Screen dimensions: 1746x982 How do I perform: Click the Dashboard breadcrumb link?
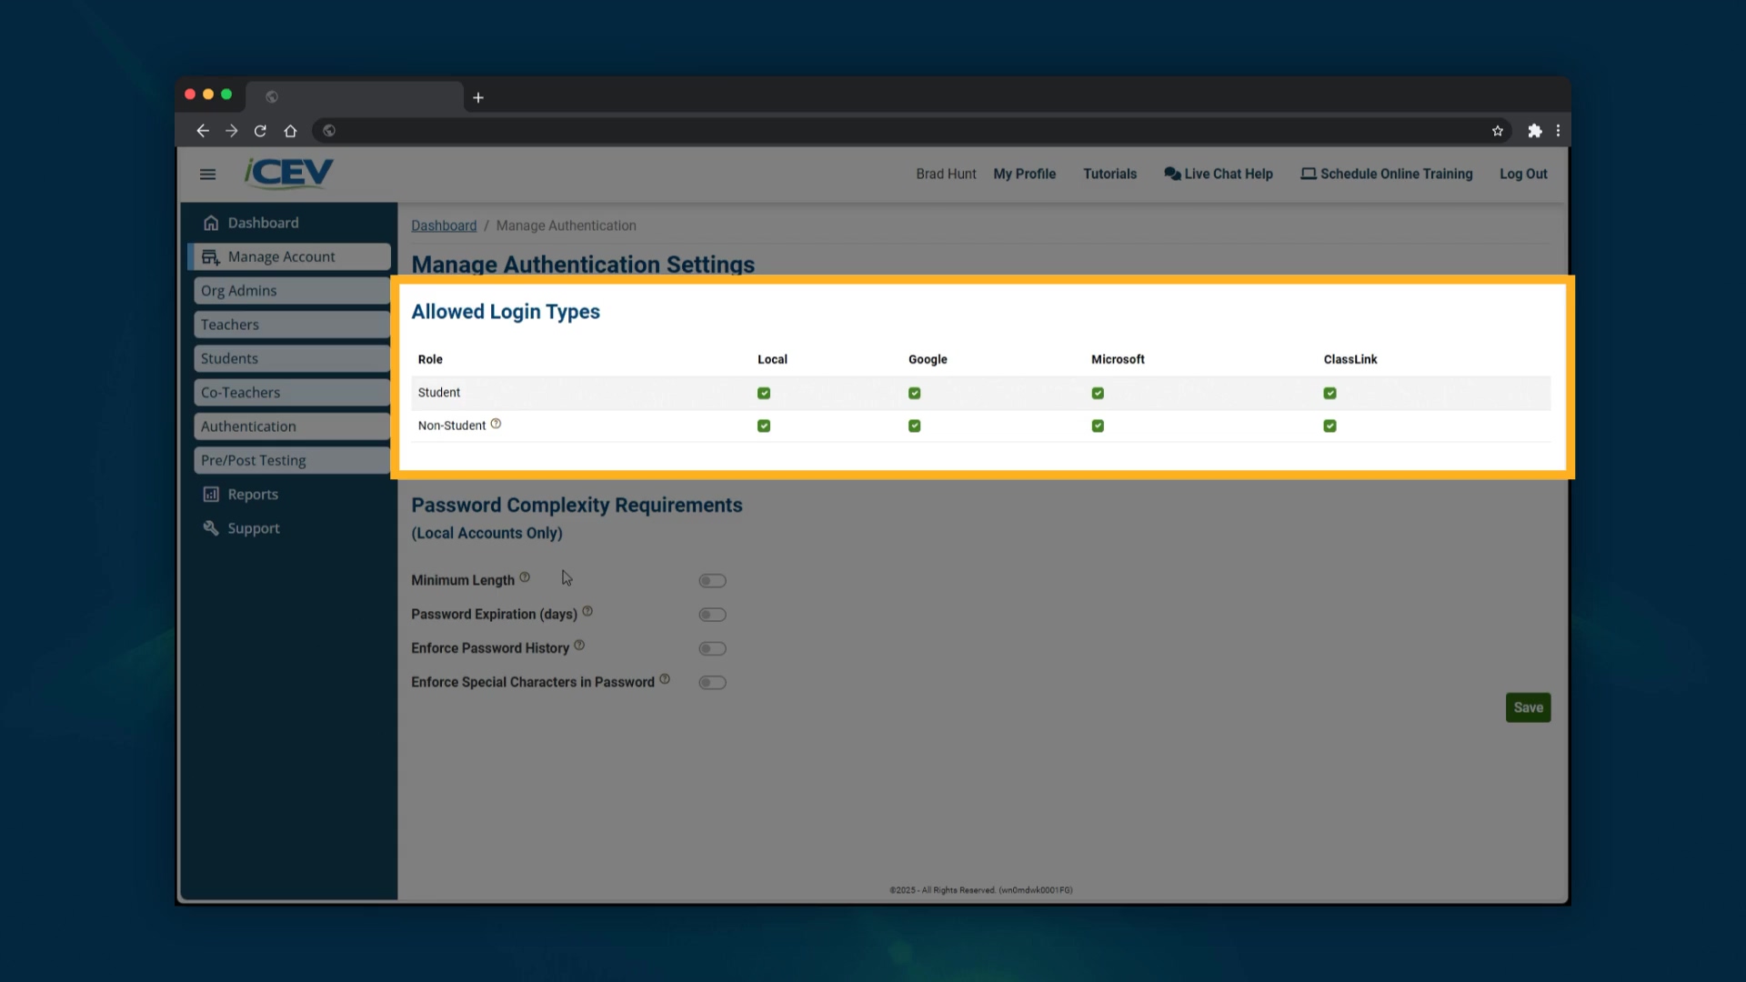443,225
